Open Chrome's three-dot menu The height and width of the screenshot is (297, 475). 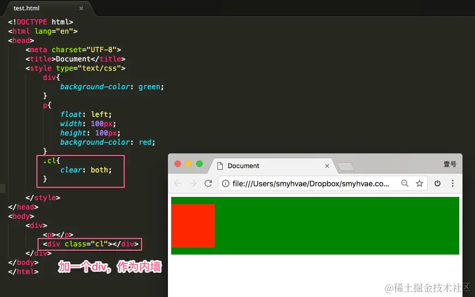point(453,183)
